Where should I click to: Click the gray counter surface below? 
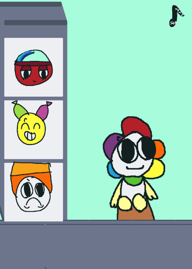96,245
